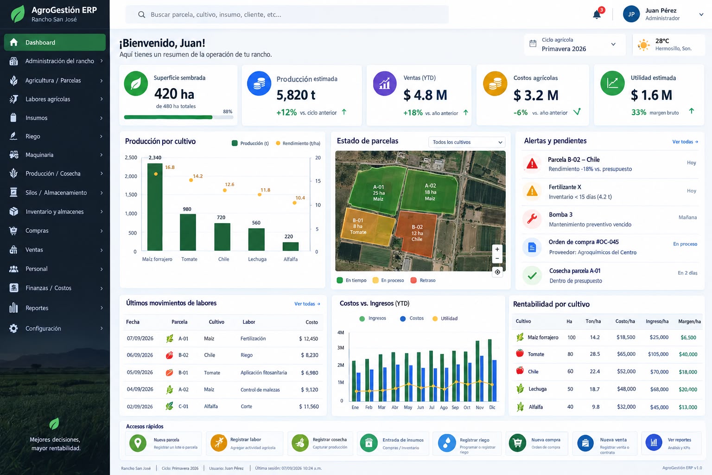Click the search field Buscar parcela
Screen dimensions: 712x475
[287, 14]
